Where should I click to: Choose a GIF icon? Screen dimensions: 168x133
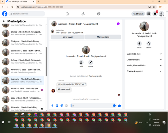pos(67,105)
